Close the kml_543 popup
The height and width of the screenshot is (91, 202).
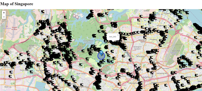tap(118, 35)
